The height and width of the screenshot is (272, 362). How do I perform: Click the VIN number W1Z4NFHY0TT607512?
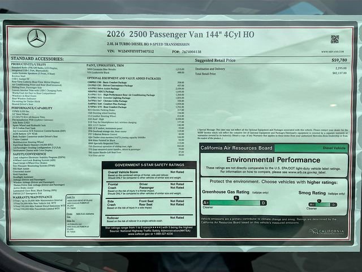136,52
